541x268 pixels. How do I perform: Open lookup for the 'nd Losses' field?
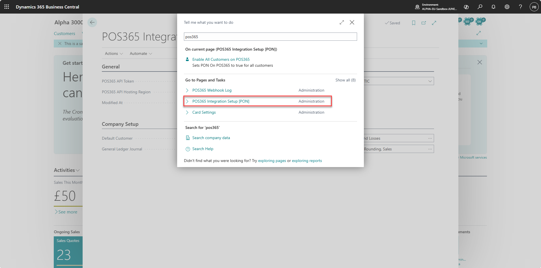[430, 138]
